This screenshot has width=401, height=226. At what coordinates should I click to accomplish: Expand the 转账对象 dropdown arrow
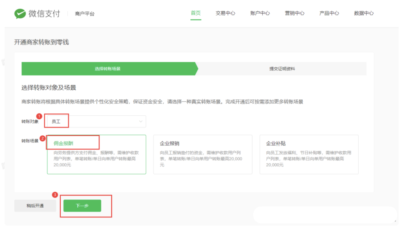141,122
